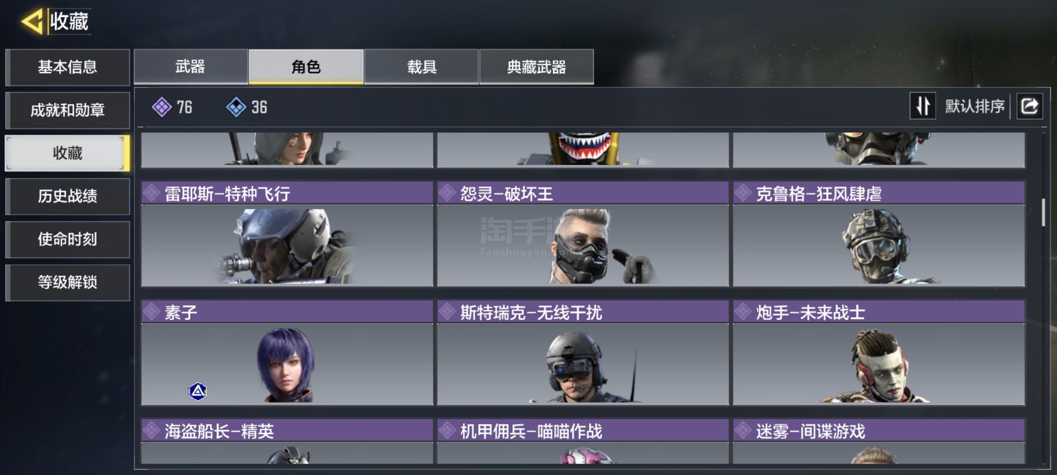This screenshot has height=475, width=1057.
Task: Open 基本信息 in the sidebar
Action: [x=67, y=67]
